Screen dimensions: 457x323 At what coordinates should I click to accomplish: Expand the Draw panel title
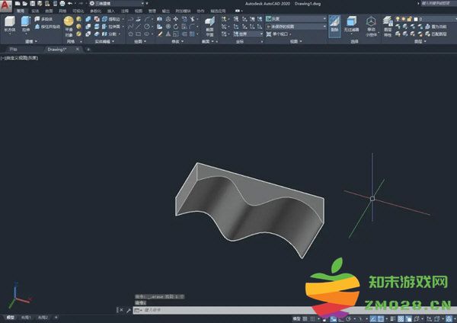coord(140,41)
